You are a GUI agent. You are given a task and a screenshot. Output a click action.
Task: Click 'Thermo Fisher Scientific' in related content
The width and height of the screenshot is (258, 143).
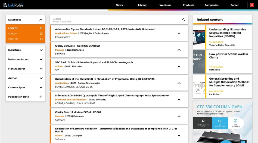point(222,45)
